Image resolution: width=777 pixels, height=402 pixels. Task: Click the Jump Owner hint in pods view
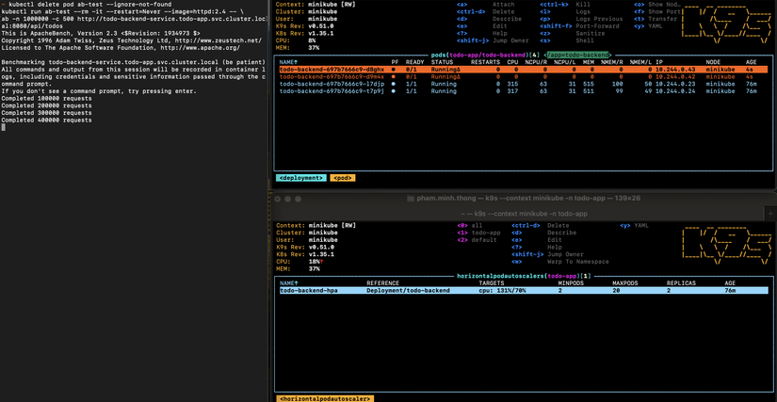click(510, 40)
